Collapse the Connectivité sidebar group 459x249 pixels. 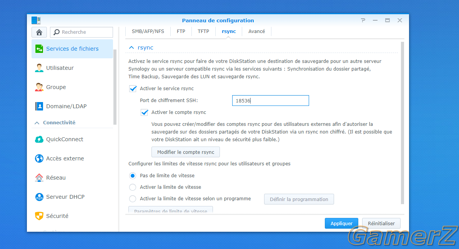click(x=37, y=123)
